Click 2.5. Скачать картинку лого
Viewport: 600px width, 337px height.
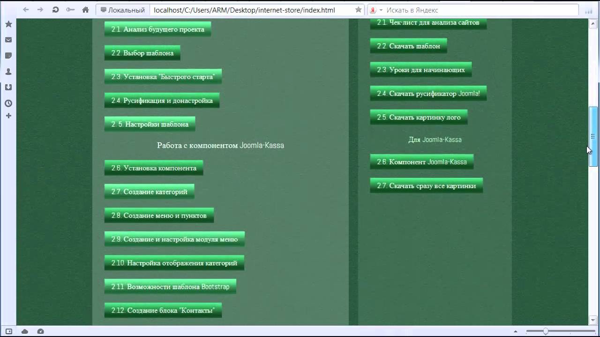point(419,117)
